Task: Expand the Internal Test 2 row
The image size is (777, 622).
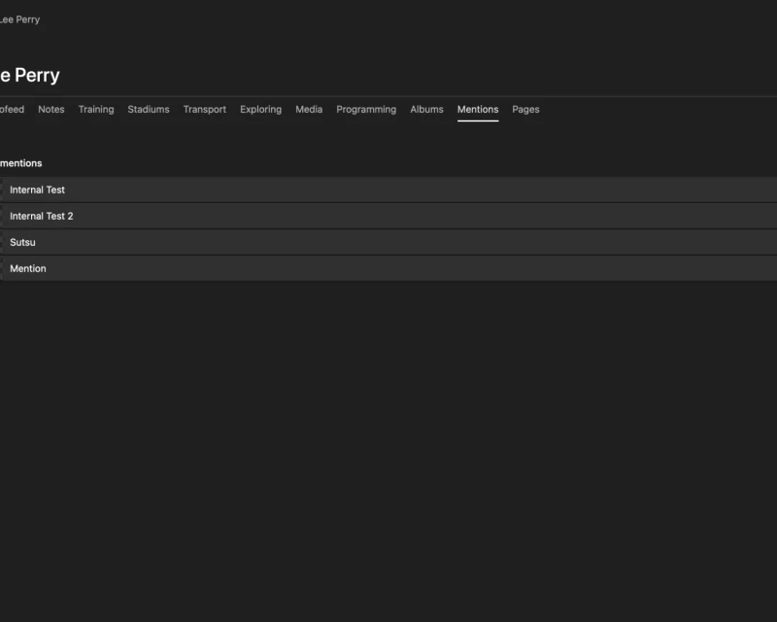Action: pyautogui.click(x=42, y=216)
